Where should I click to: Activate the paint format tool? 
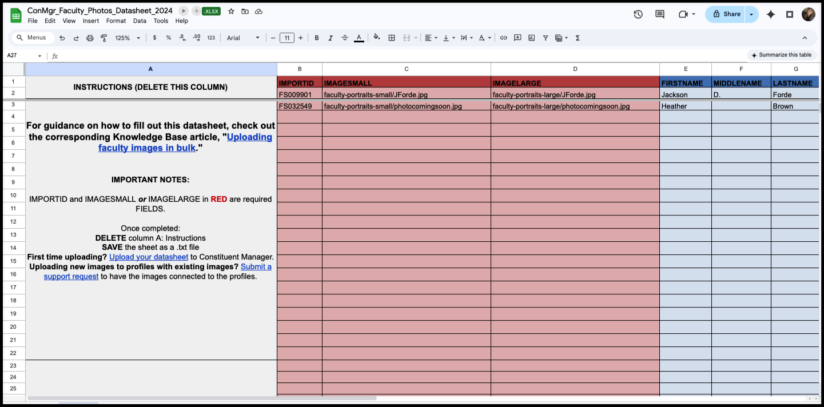point(104,38)
